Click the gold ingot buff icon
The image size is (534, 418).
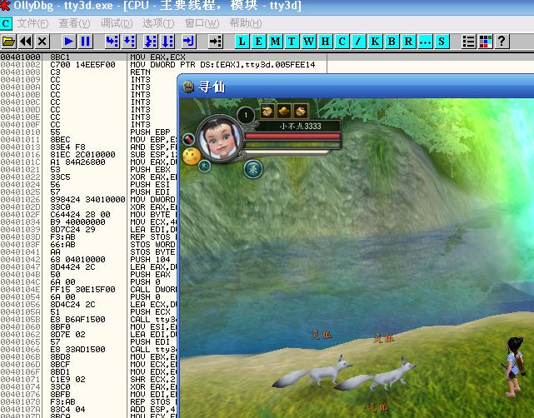284,111
